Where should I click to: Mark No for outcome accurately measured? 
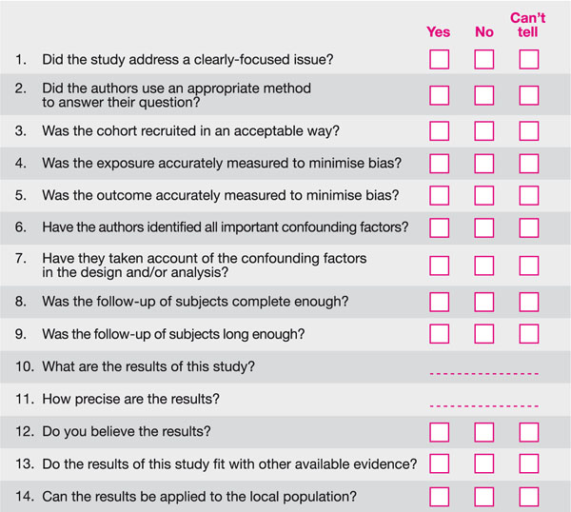(484, 196)
